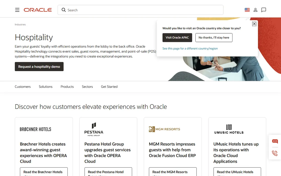Click the search magnifier icon

[x=64, y=10]
